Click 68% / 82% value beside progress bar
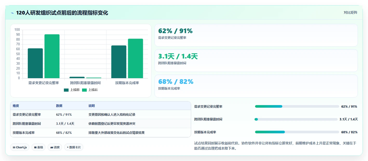The image size is (368, 161). tap(349, 132)
